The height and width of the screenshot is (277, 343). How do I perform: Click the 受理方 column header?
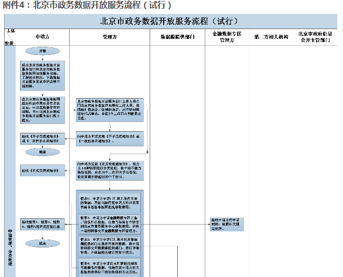[x=110, y=37]
